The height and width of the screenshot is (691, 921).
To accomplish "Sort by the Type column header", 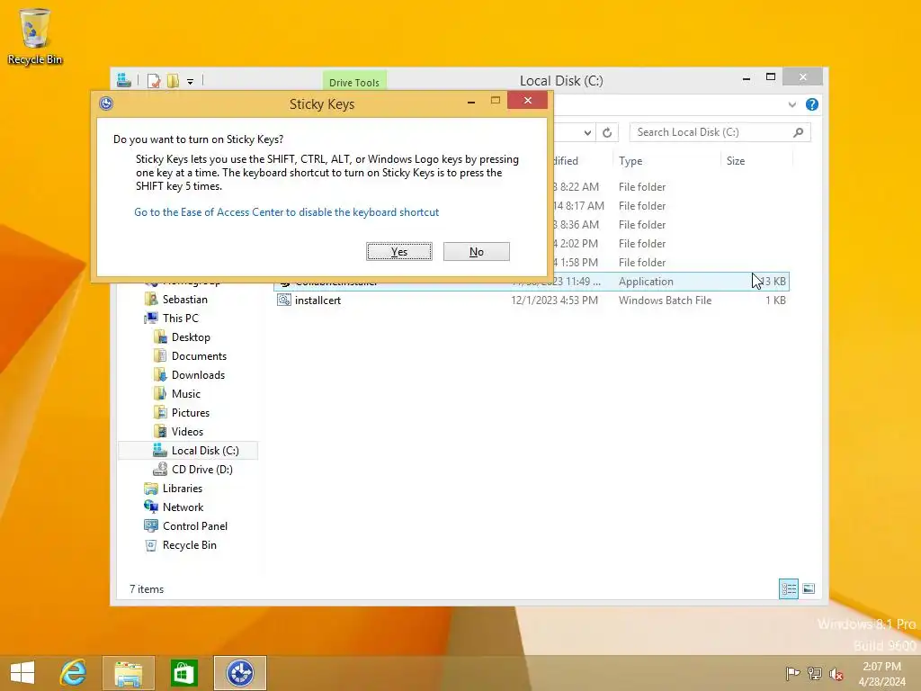I will [666, 161].
